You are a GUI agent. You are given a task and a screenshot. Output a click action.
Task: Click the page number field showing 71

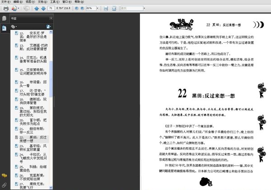[x=51, y=8]
